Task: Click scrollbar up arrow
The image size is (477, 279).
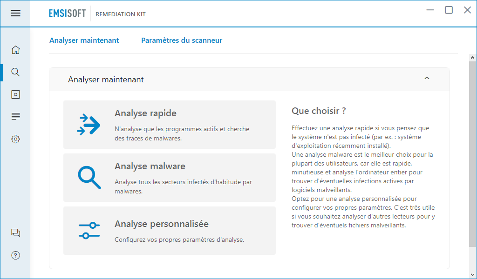Action: 472,58
